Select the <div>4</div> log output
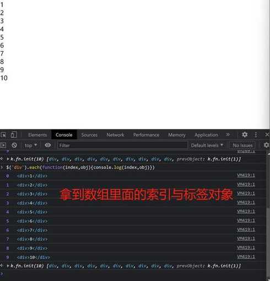 click(x=32, y=203)
